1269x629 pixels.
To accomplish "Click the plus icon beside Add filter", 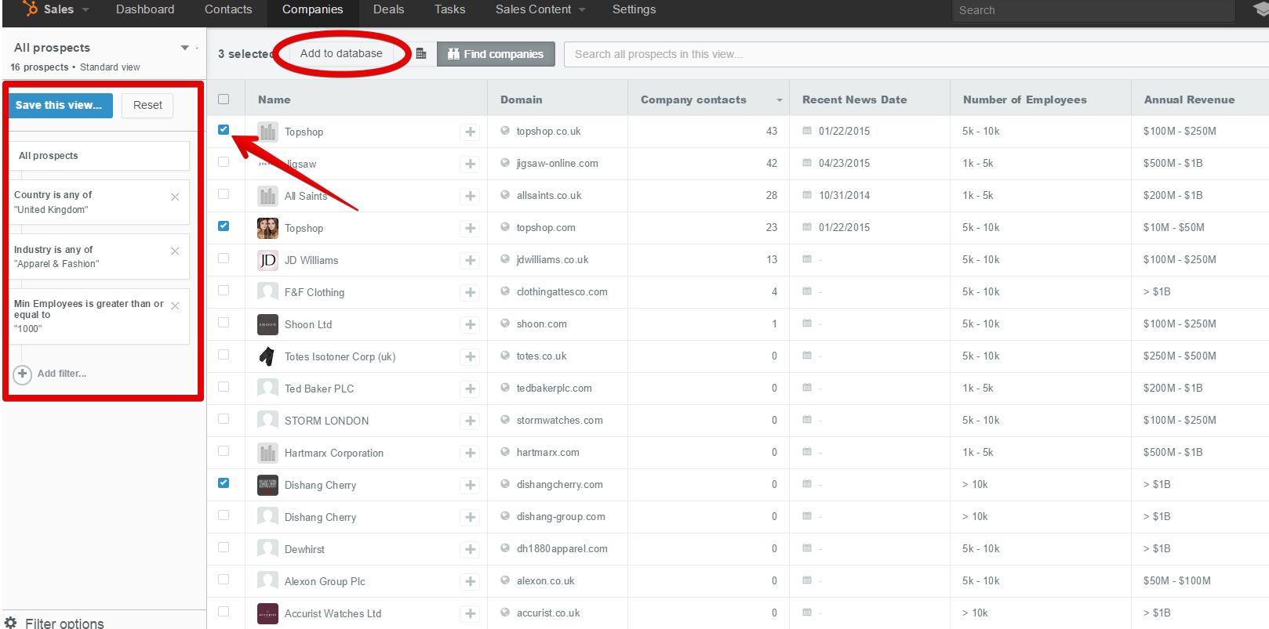I will (x=23, y=374).
